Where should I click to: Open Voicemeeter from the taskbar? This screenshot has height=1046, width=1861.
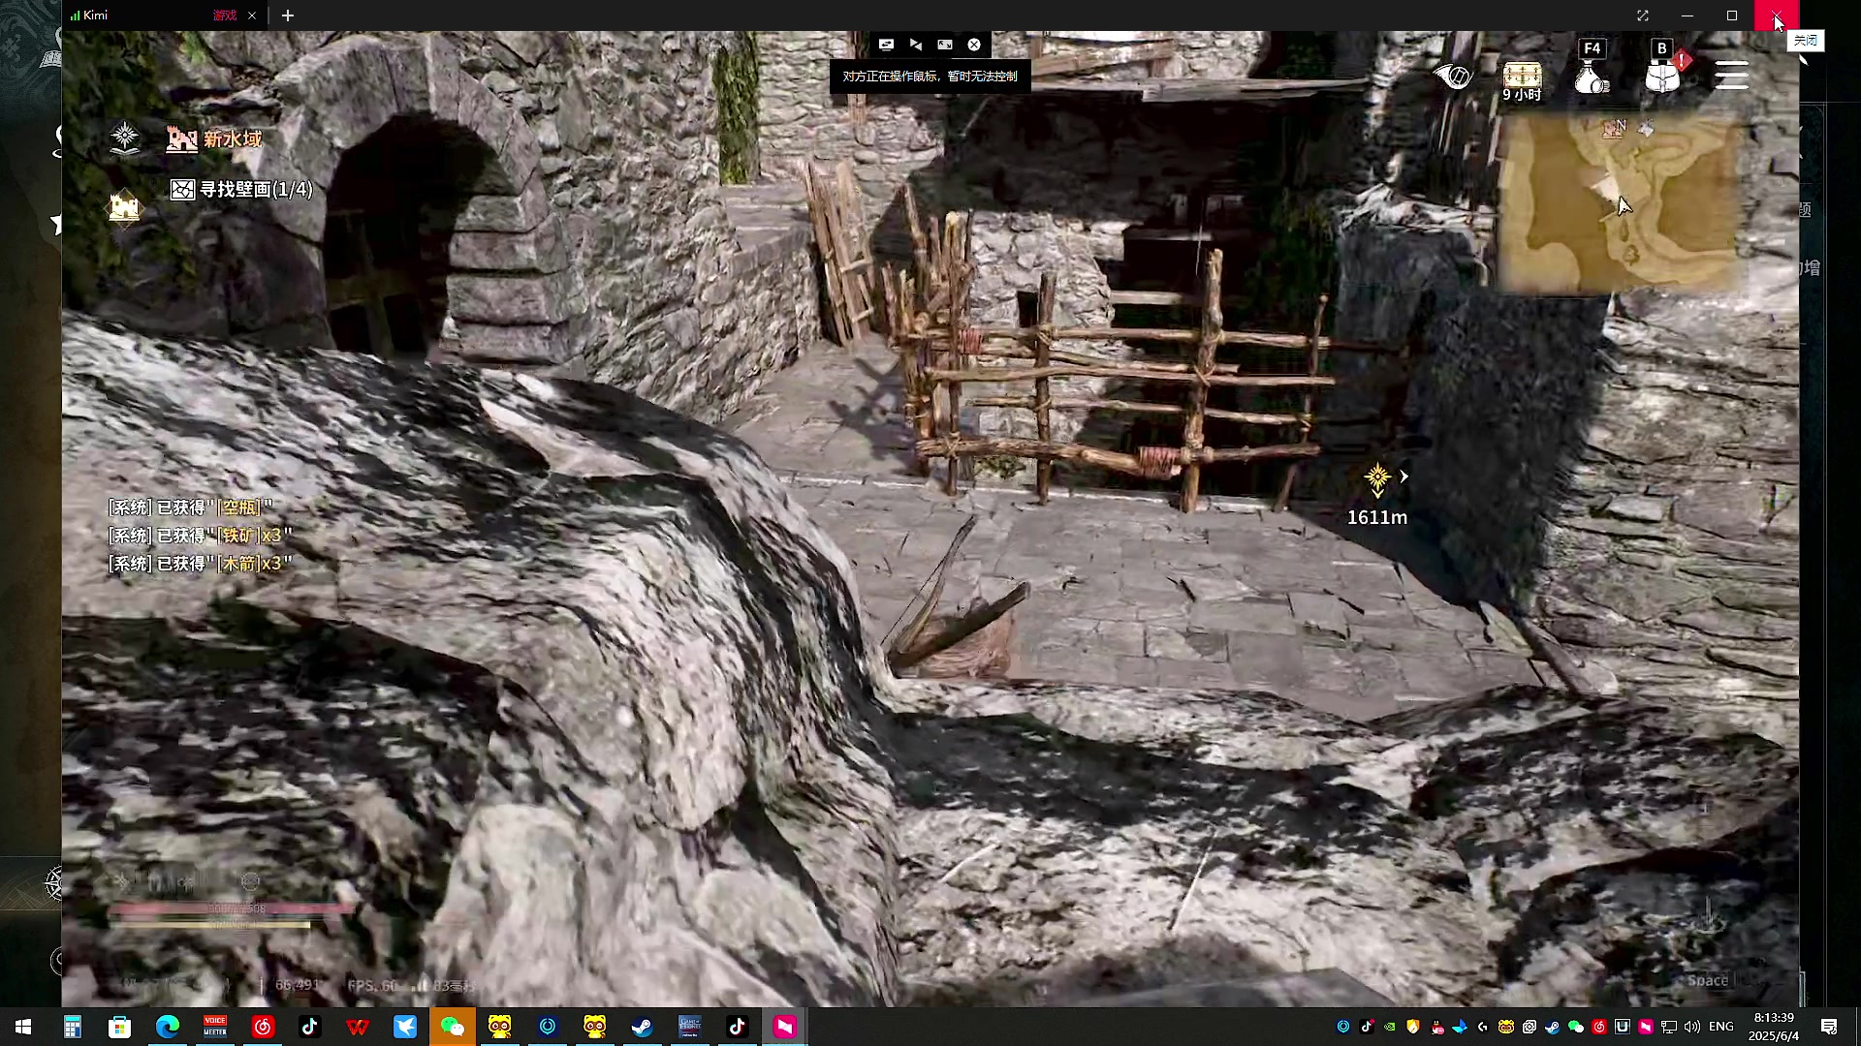215,1027
